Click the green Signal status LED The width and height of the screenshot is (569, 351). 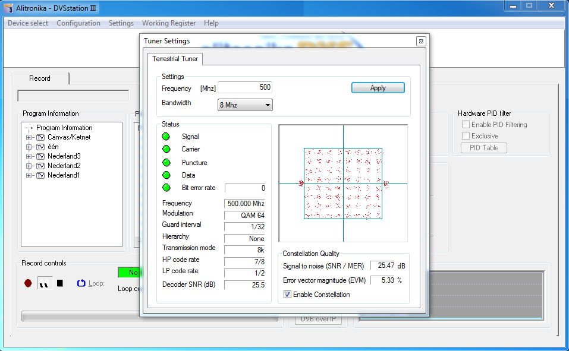click(166, 137)
